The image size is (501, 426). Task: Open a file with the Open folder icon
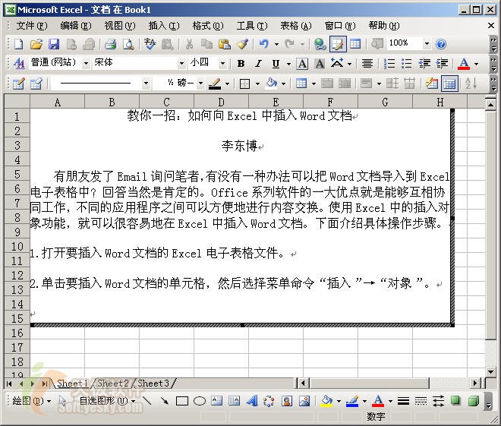[36, 44]
